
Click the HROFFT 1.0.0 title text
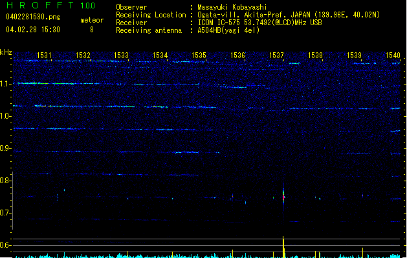pyautogui.click(x=50, y=5)
